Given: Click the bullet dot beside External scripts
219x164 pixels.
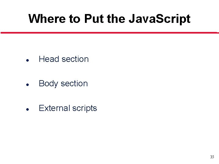Looking at the screenshot, I should [x=27, y=109].
